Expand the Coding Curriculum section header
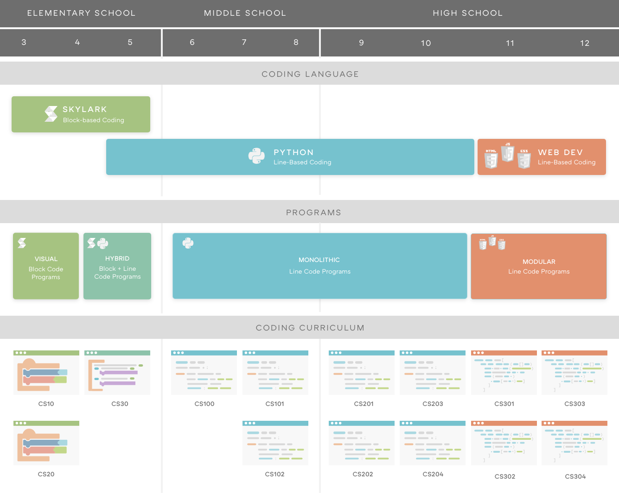Screen dimensions: 619x493 point(310,327)
